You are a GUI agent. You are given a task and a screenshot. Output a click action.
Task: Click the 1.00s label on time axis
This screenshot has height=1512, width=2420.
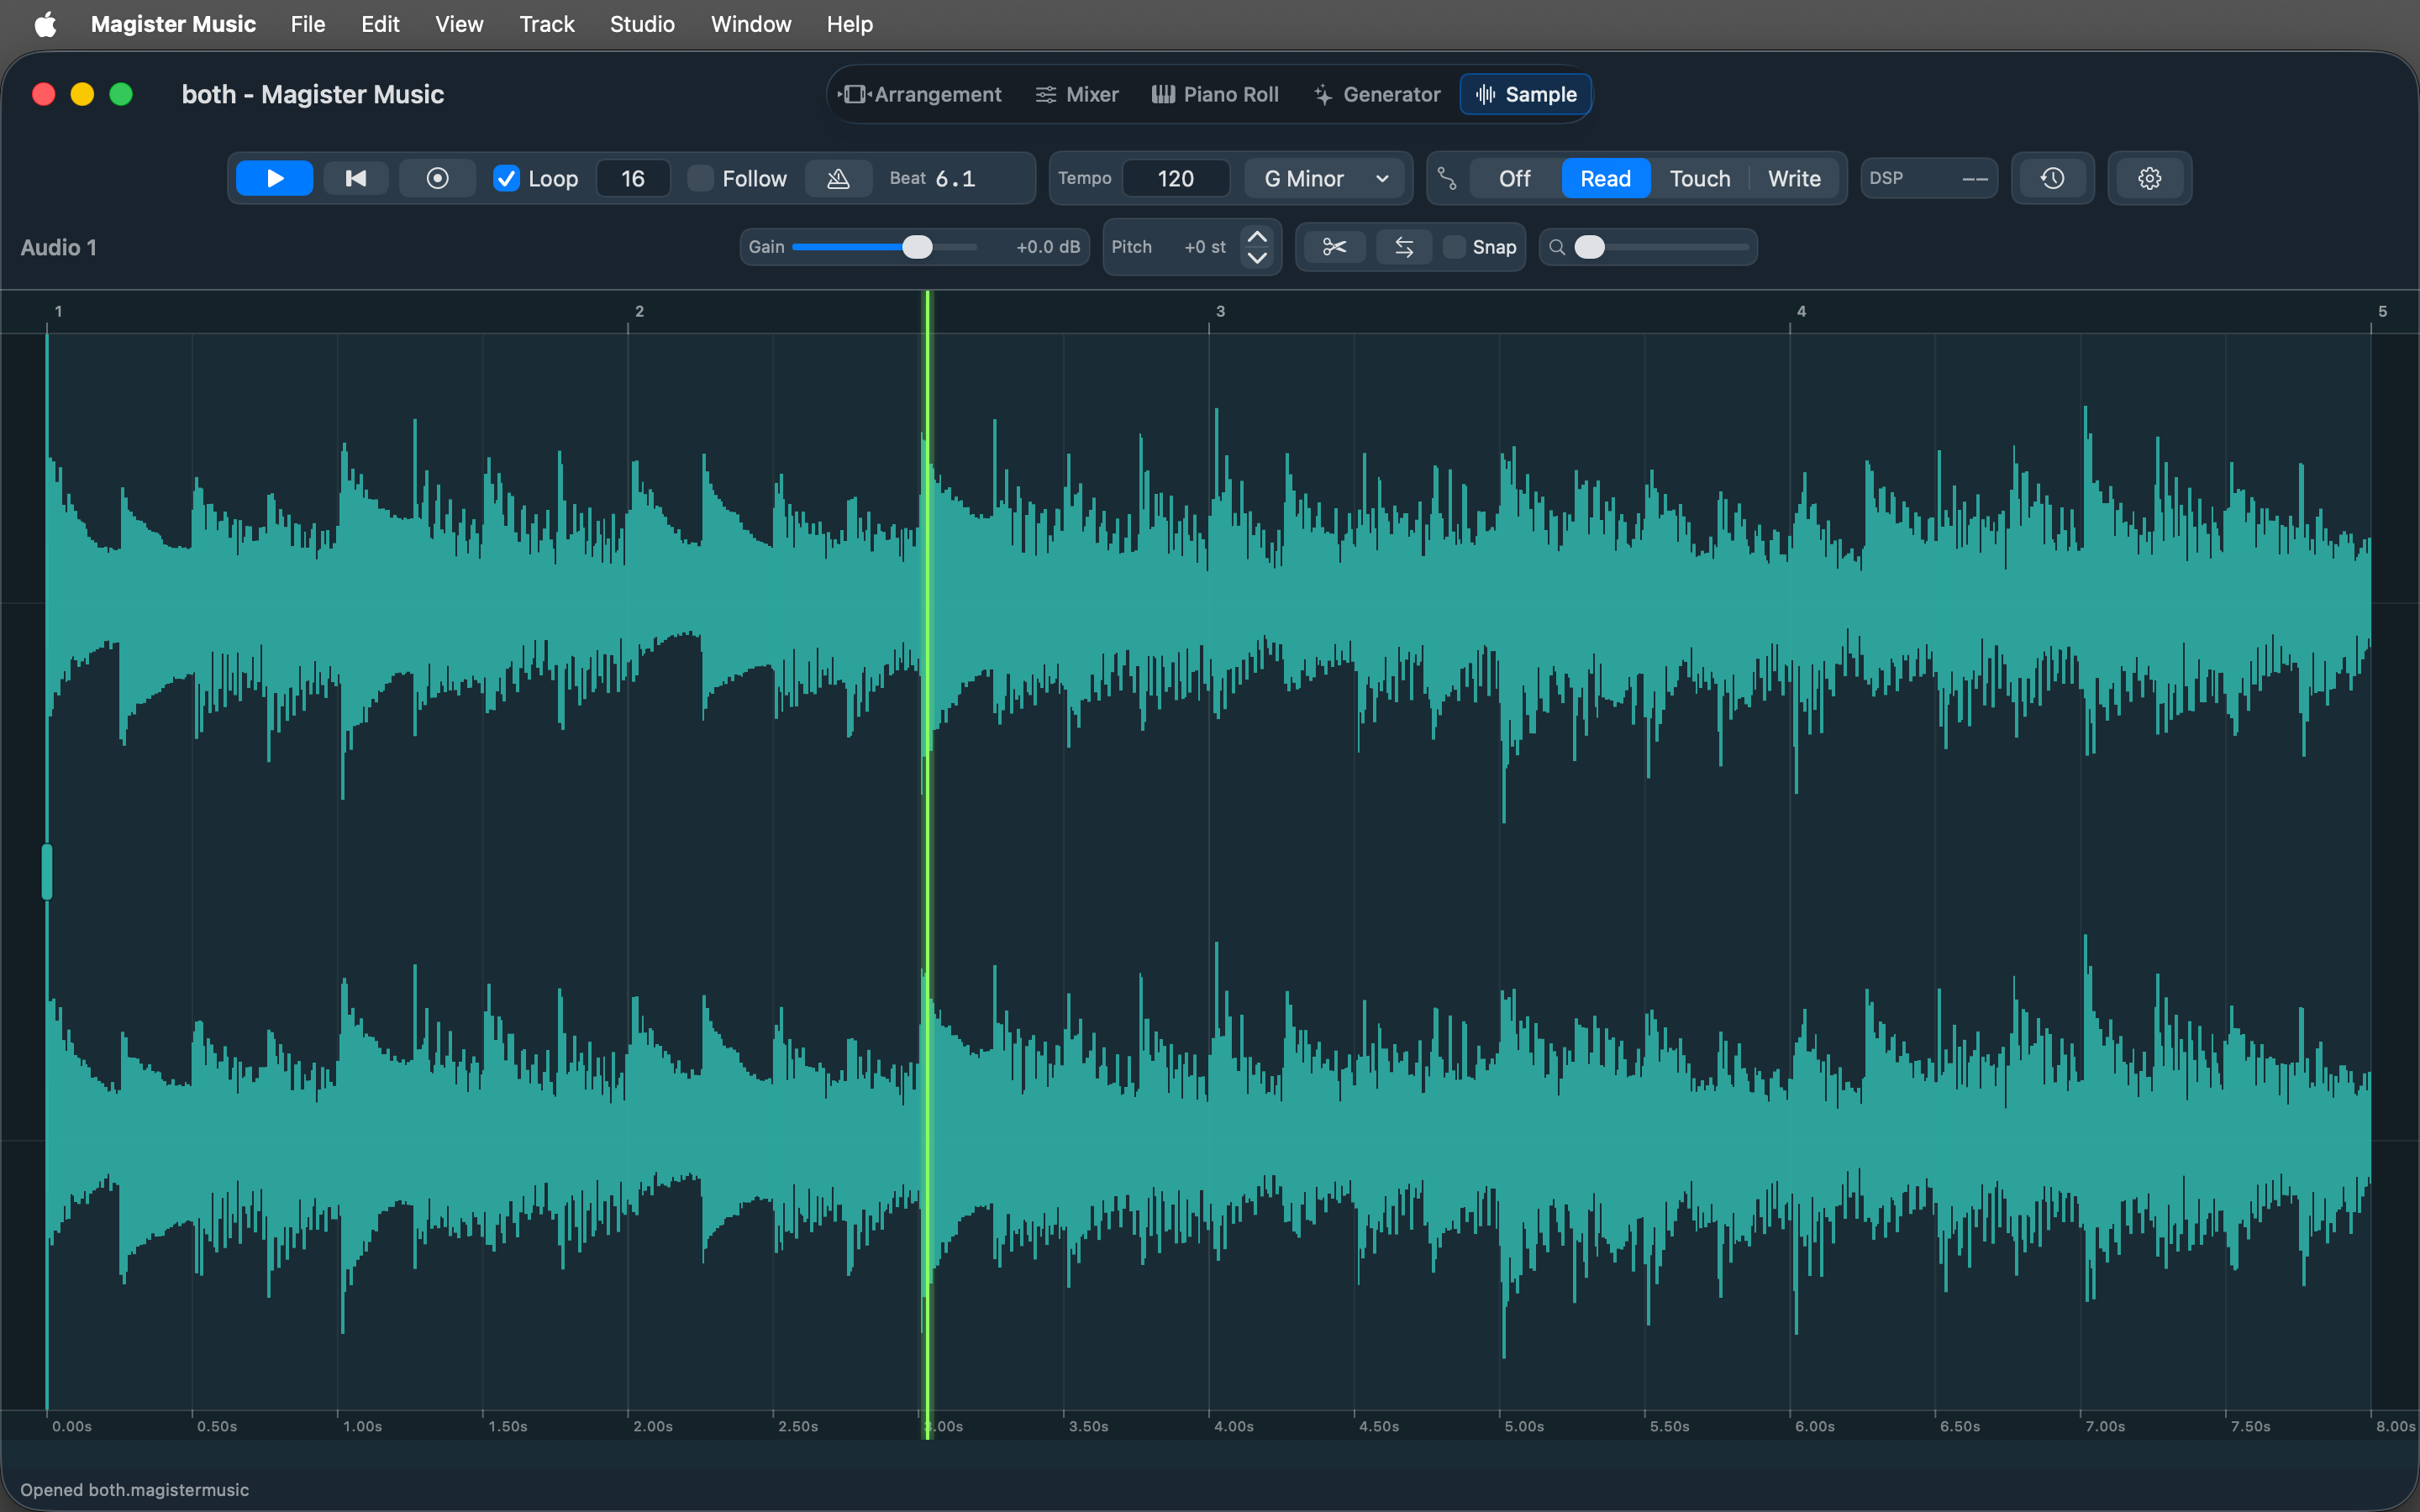(362, 1426)
